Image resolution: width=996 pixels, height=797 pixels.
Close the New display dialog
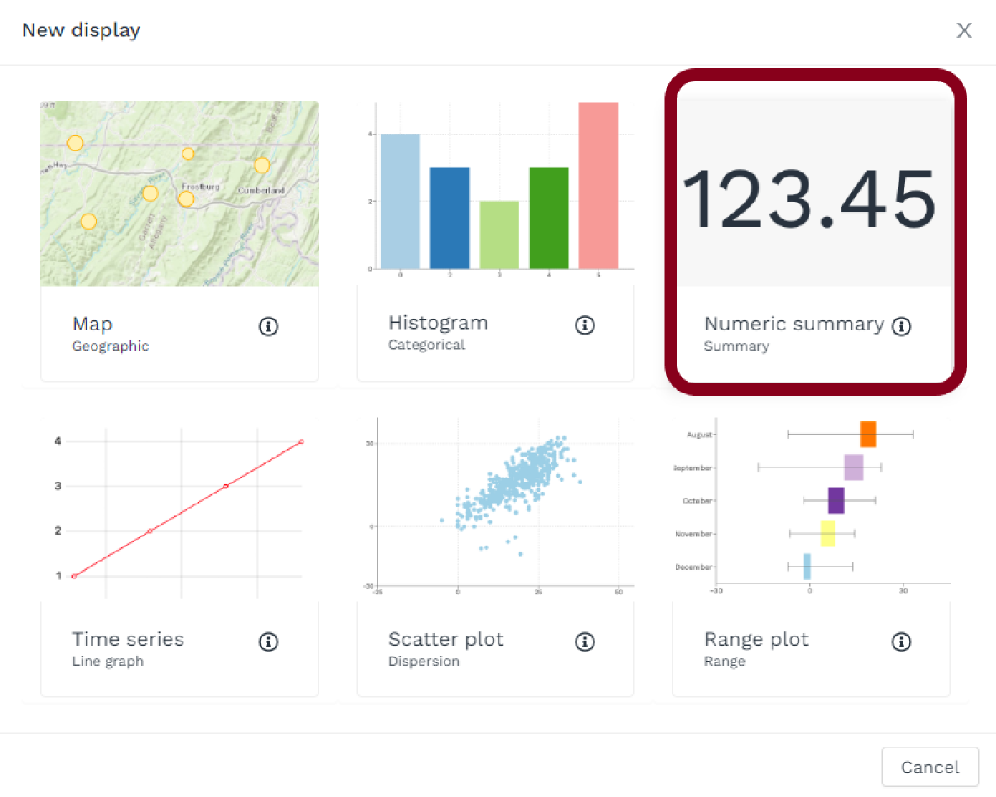pos(964,31)
